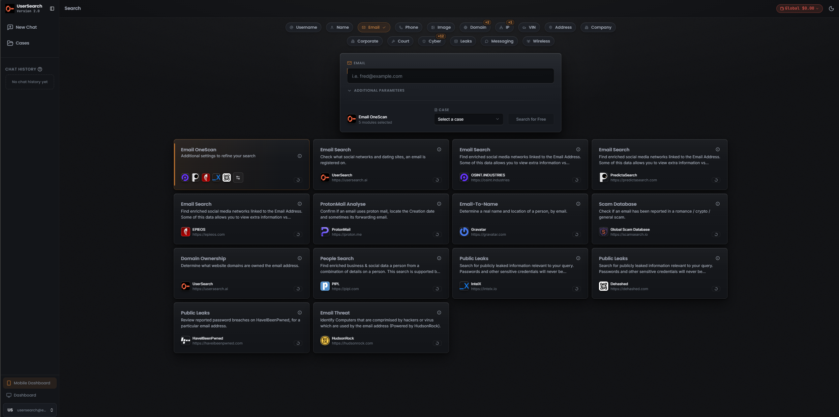
Task: Switch to the Phone search tab
Action: [x=408, y=27]
